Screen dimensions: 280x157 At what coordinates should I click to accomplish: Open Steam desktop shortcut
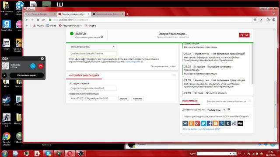coord(7,101)
